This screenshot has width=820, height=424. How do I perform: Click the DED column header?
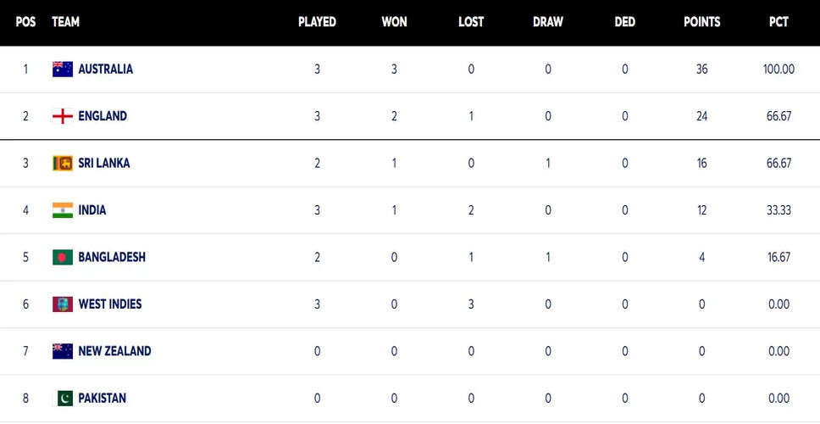pyautogui.click(x=625, y=22)
